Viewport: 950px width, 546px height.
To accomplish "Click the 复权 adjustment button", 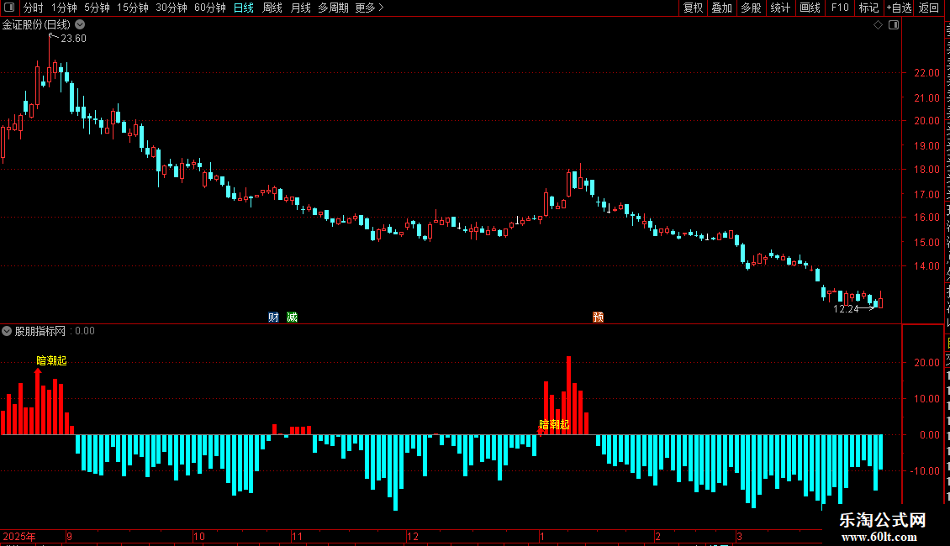I will click(x=693, y=8).
